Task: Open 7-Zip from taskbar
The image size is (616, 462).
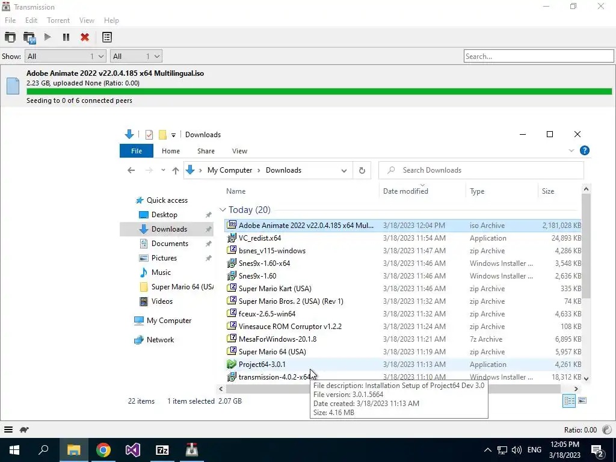Action: click(162, 450)
